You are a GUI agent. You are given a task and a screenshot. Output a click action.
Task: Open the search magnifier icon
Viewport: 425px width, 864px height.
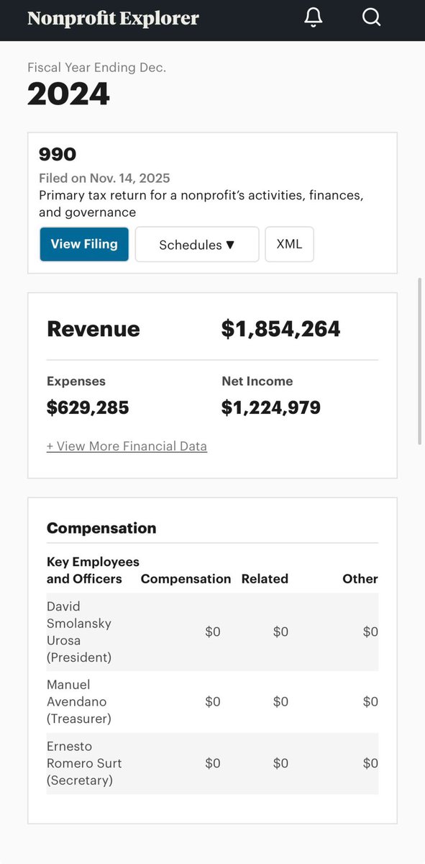coord(371,18)
